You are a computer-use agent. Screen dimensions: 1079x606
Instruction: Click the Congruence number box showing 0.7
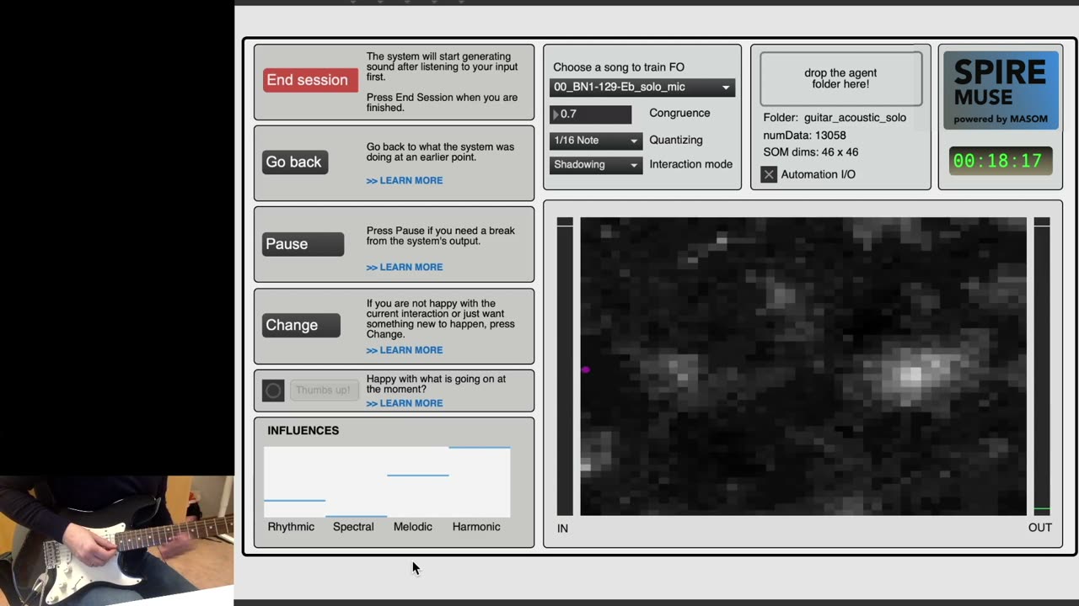click(590, 114)
